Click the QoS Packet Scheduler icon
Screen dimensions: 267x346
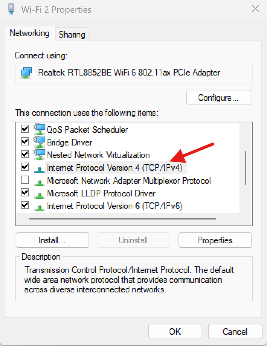point(39,129)
